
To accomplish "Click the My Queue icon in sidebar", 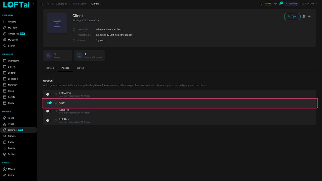I will click(x=5, y=40).
